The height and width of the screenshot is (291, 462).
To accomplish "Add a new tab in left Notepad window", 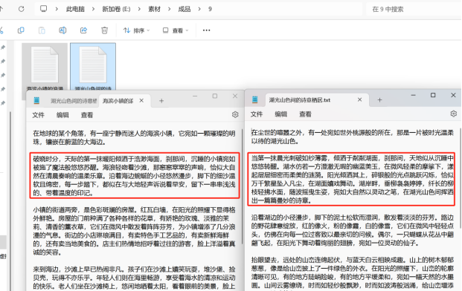I will tap(161, 101).
